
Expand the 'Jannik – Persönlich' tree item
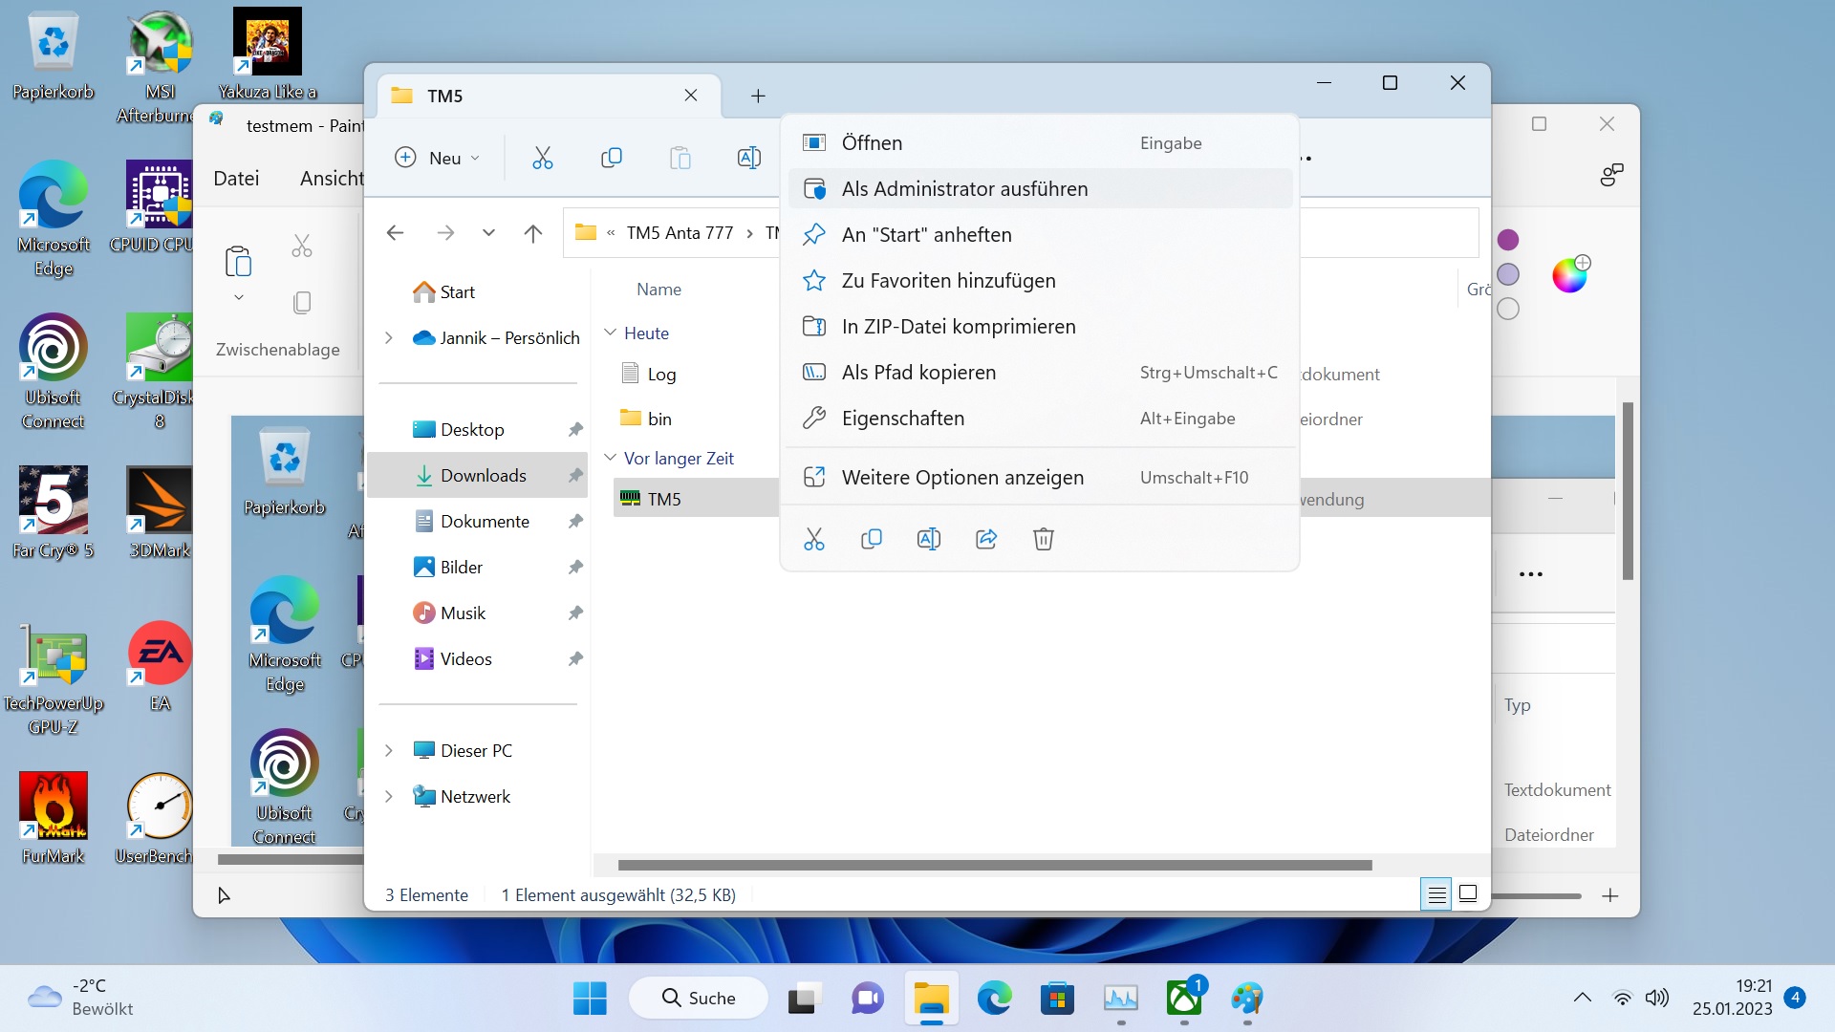point(388,336)
